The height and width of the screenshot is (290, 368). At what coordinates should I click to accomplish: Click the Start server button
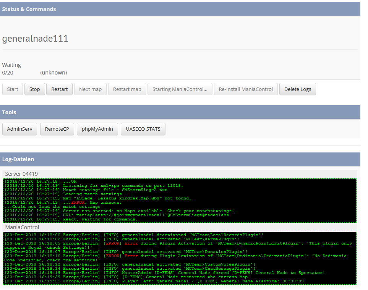[x=13, y=89]
